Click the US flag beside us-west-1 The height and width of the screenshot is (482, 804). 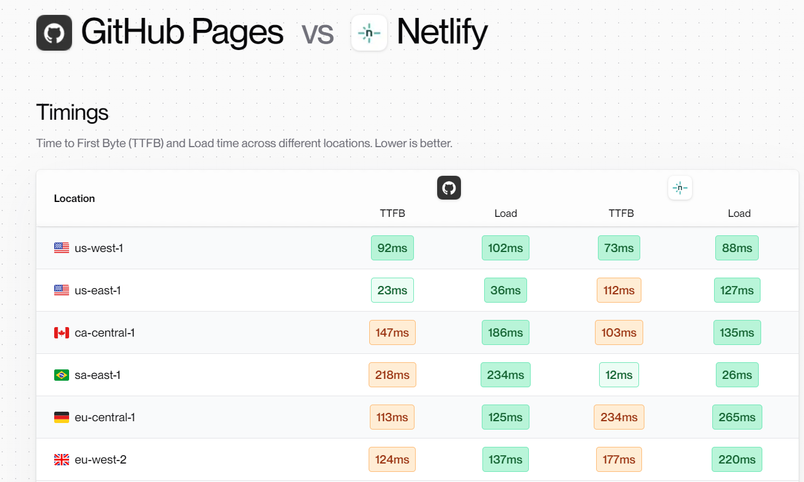click(61, 248)
